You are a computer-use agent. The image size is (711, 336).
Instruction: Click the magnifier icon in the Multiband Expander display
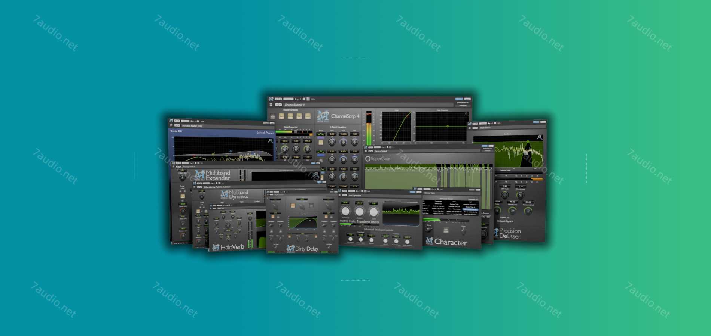click(316, 174)
